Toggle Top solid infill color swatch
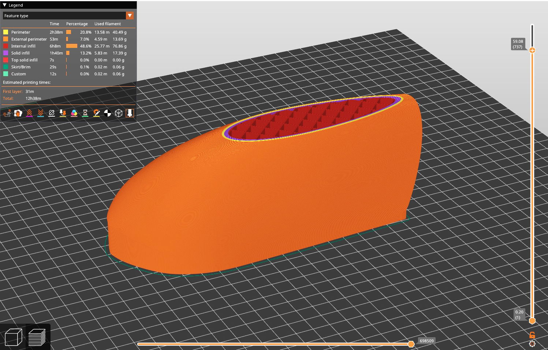 pos(6,60)
